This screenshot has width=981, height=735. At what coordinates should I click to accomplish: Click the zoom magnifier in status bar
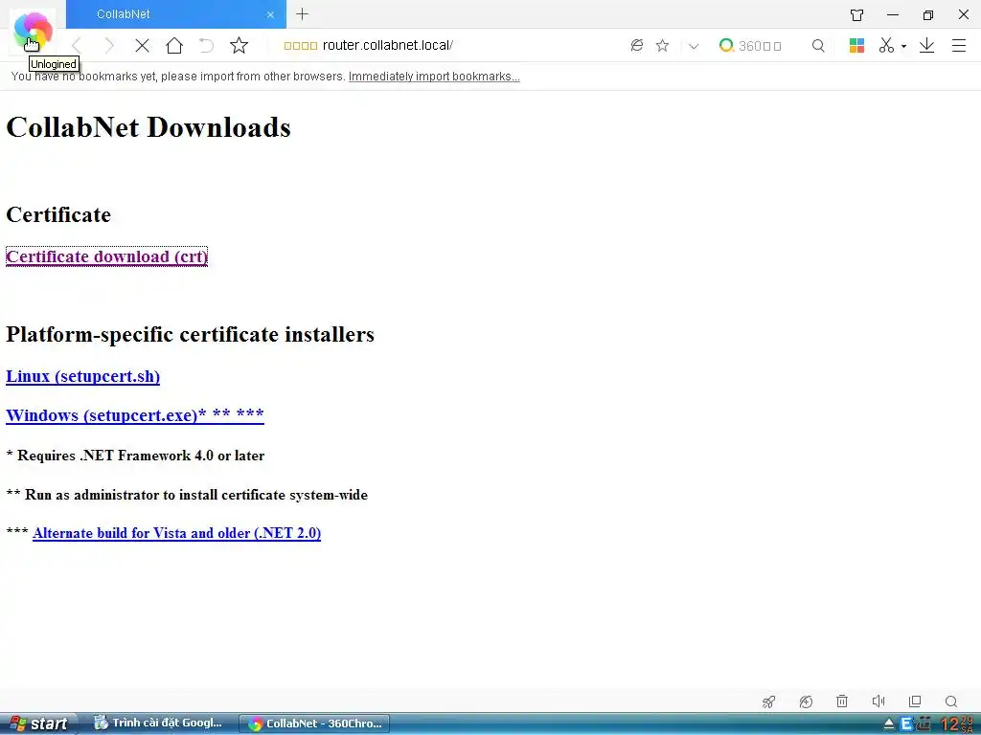pyautogui.click(x=951, y=702)
